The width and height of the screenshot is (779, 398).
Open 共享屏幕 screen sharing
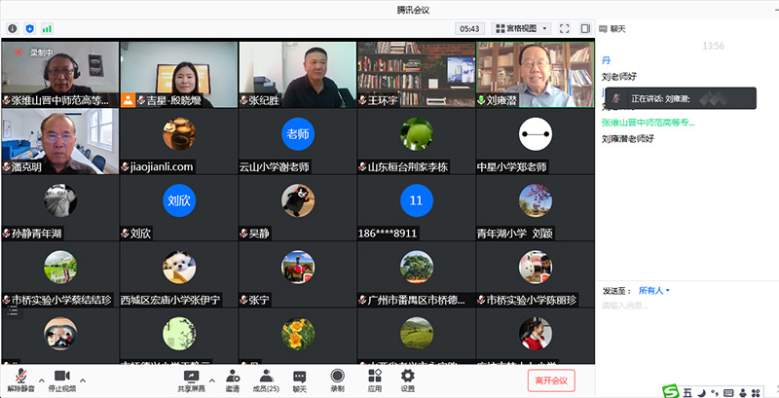(x=191, y=378)
